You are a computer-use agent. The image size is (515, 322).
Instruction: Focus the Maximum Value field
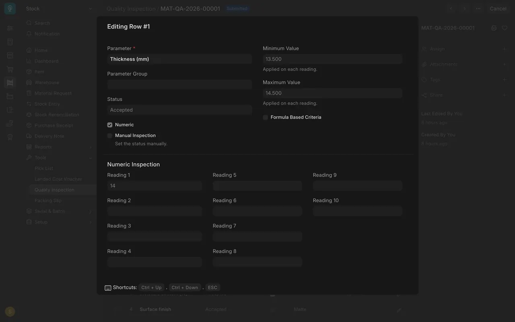(x=332, y=93)
